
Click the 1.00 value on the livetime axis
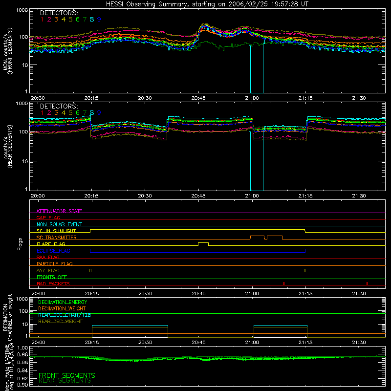click(22, 348)
